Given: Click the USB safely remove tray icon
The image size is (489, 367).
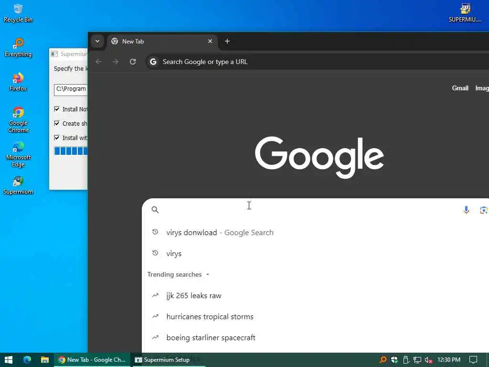Looking at the screenshot, I should [x=406, y=360].
